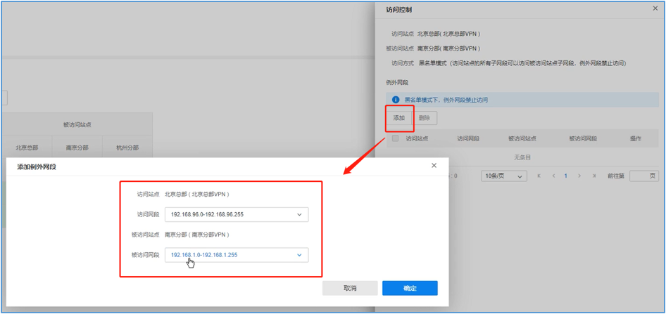Image resolution: width=666 pixels, height=314 pixels.
Task: Open the 10条/页 page size dropdown
Action: coord(504,176)
